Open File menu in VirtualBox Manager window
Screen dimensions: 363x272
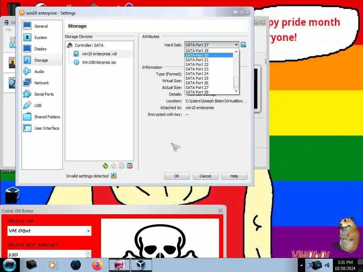(x=9, y=30)
